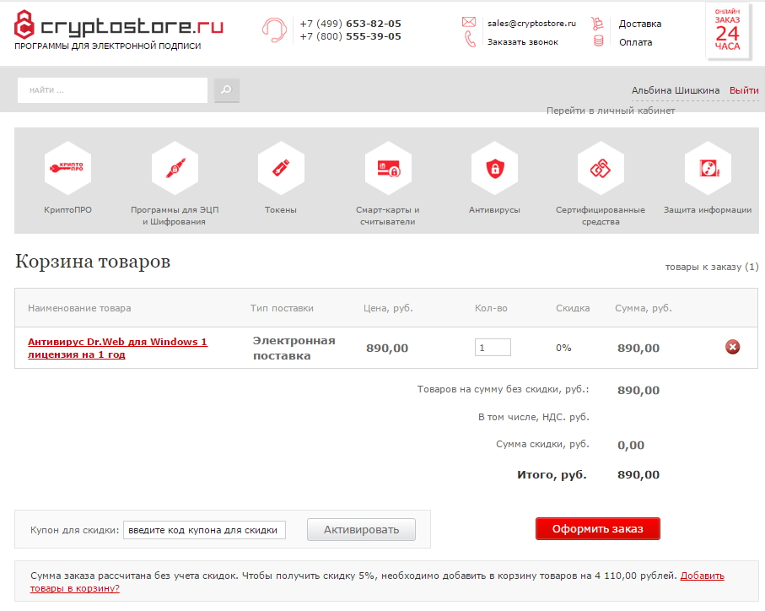The image size is (765, 611).
Task: Open the Сертифицированные средства hexagon icon
Action: tap(601, 168)
